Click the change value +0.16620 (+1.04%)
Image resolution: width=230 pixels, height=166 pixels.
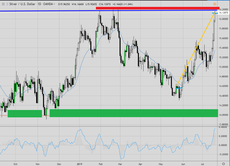[123, 4]
